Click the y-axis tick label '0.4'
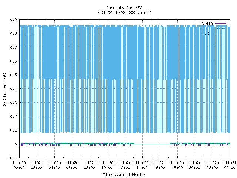This screenshot has height=178, width=237. (x=13, y=89)
